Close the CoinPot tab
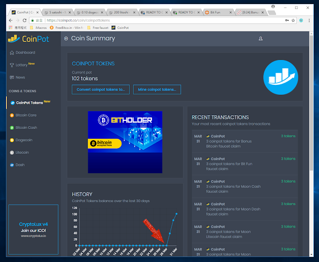 tap(37, 12)
